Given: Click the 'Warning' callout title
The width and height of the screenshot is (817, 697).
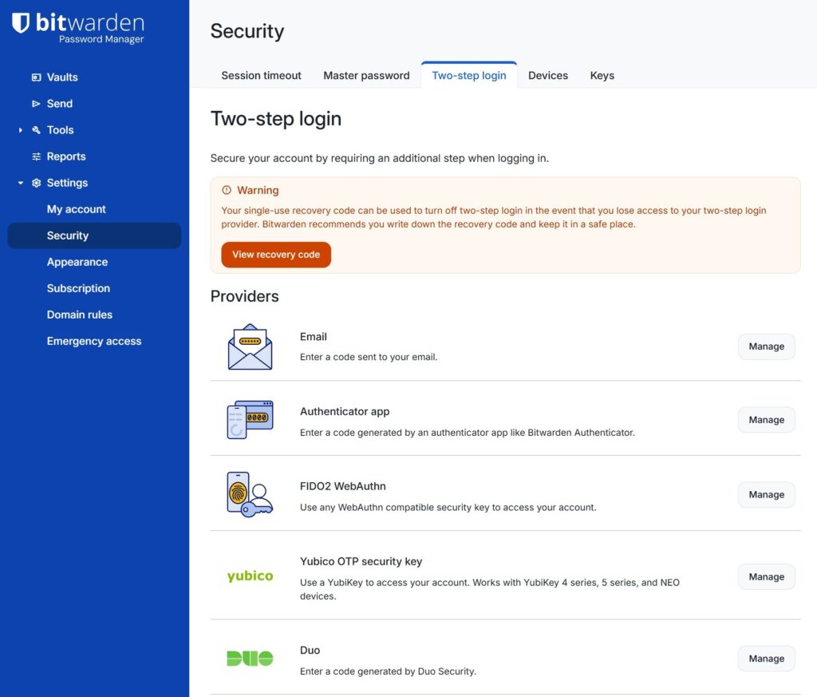Looking at the screenshot, I should pyautogui.click(x=258, y=190).
